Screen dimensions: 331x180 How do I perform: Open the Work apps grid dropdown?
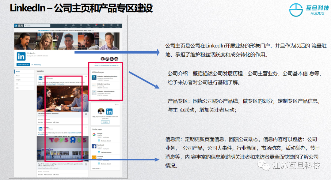coord(111,26)
